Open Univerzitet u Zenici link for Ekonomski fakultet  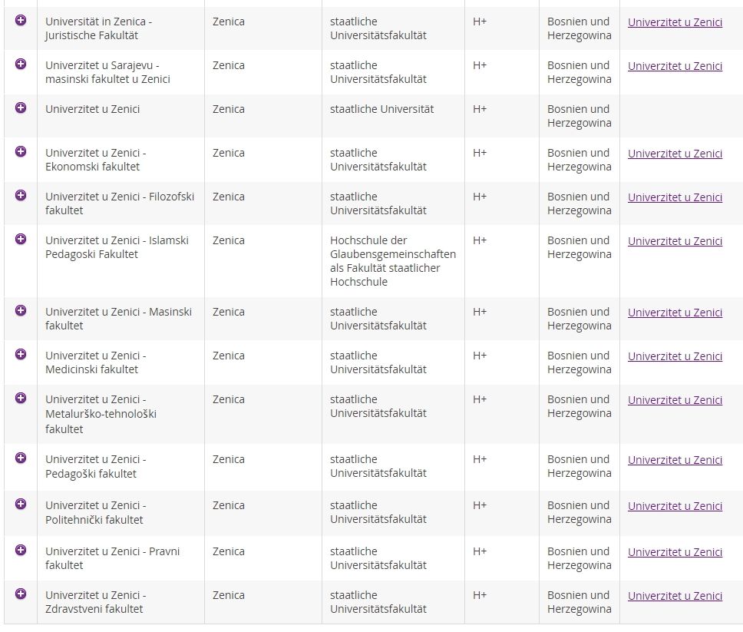click(x=675, y=154)
